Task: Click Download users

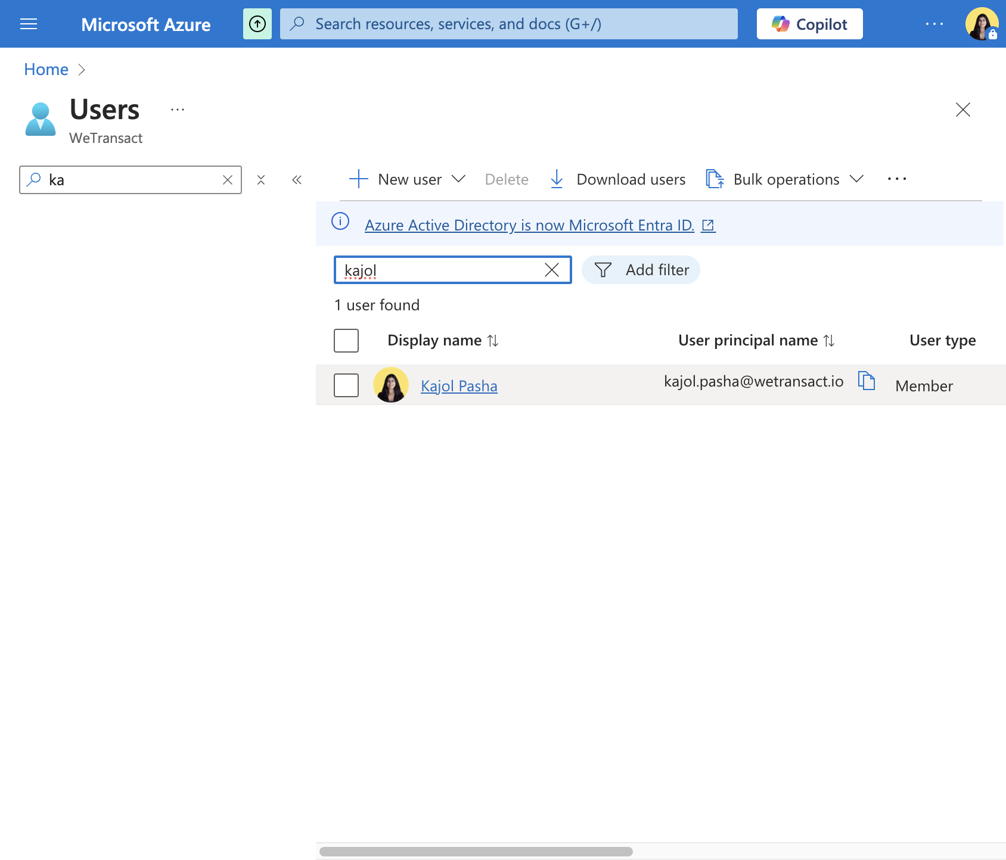Action: click(617, 179)
